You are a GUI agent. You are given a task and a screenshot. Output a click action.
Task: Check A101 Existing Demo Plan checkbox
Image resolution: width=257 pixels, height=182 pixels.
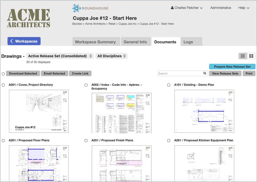(169, 85)
